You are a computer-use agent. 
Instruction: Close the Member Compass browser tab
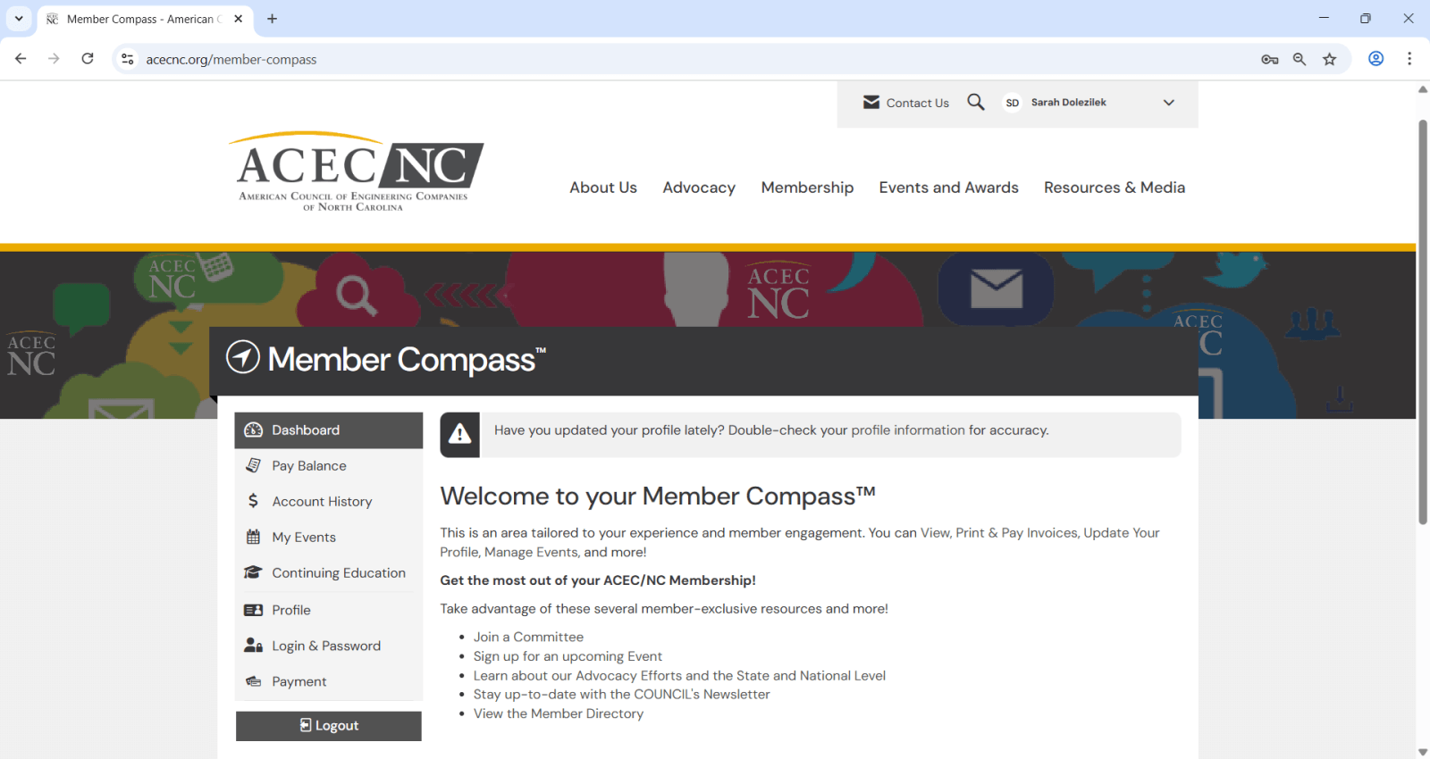(239, 19)
